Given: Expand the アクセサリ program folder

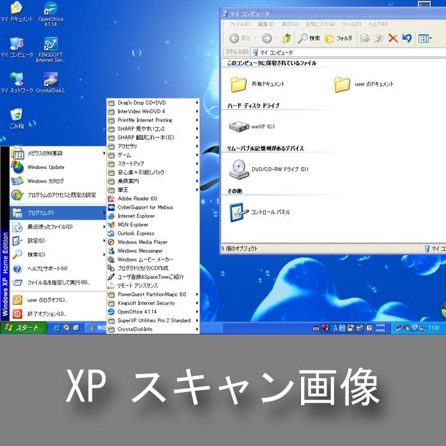Looking at the screenshot, I should click(x=153, y=146).
